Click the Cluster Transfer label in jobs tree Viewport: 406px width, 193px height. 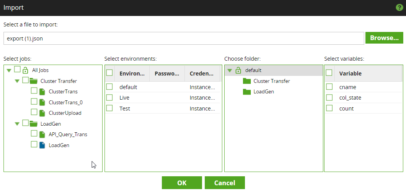[59, 81]
